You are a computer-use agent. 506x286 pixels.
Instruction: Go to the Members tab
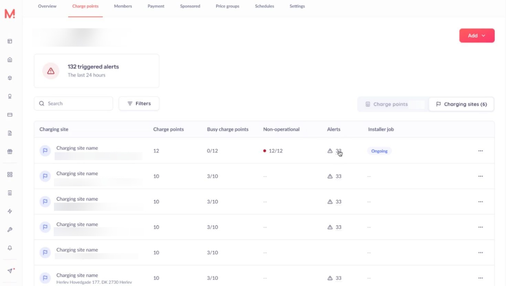(123, 6)
